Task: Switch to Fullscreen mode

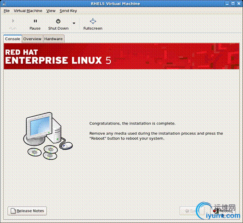Action: click(93, 24)
